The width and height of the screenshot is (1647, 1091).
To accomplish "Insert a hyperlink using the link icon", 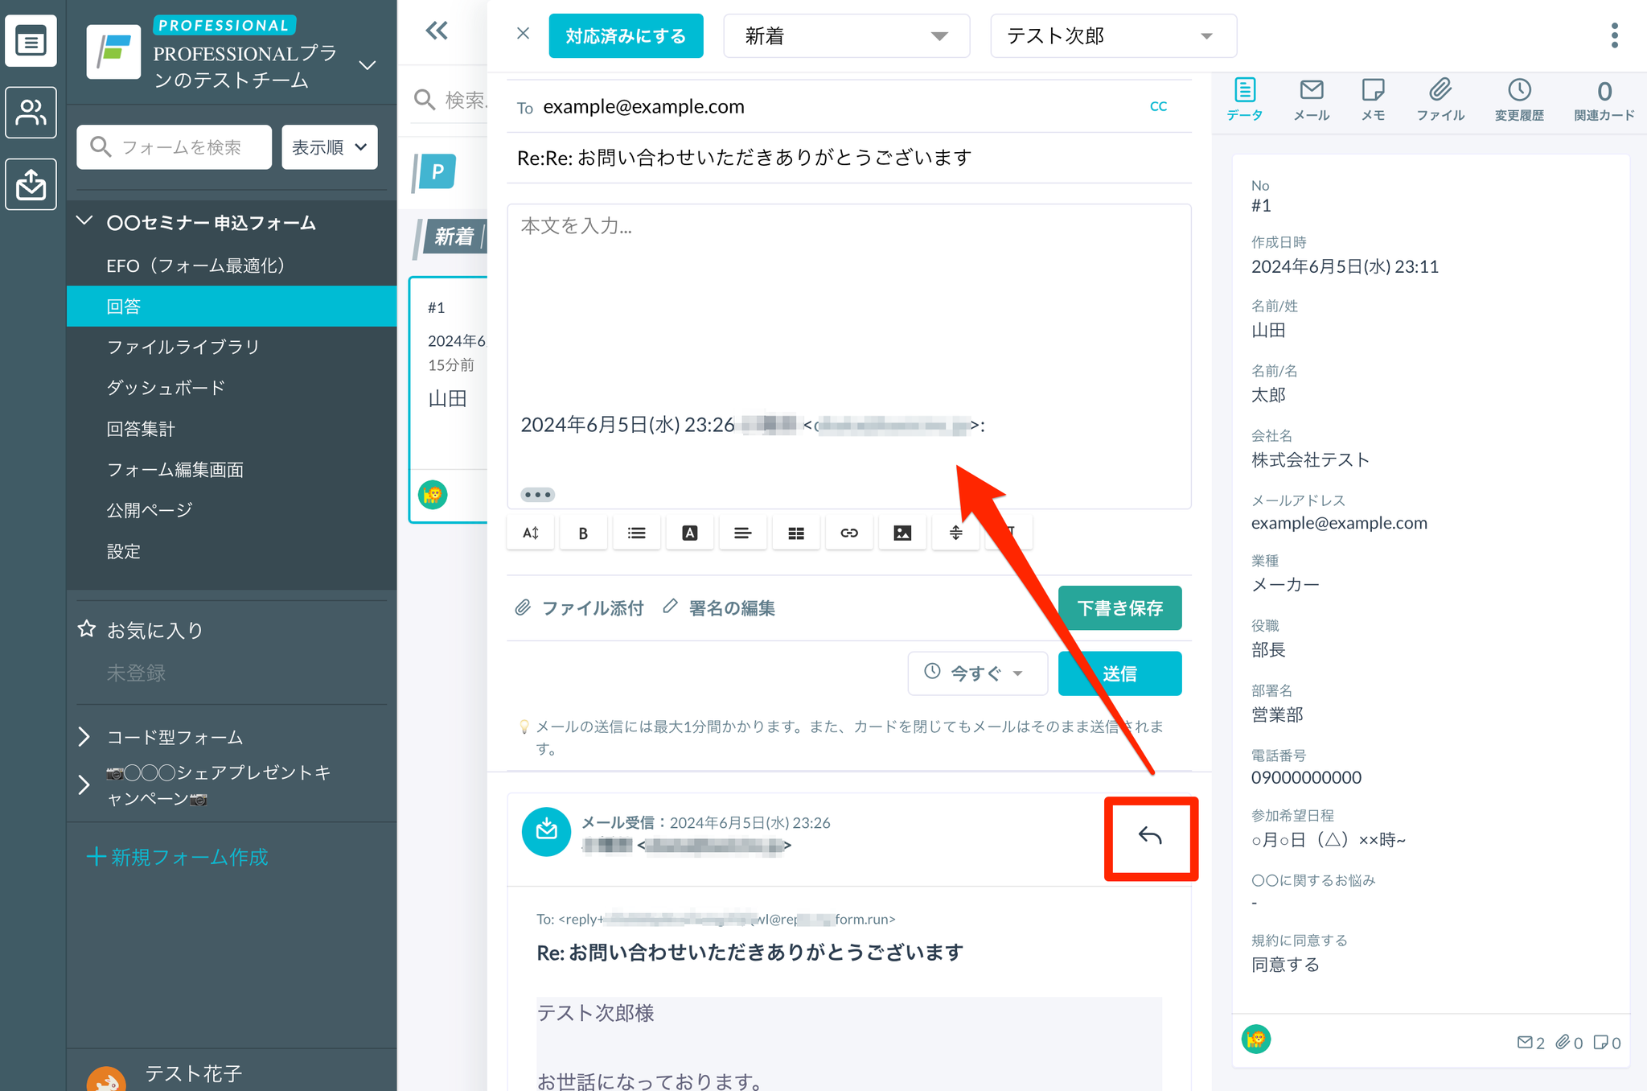I will pyautogui.click(x=849, y=533).
